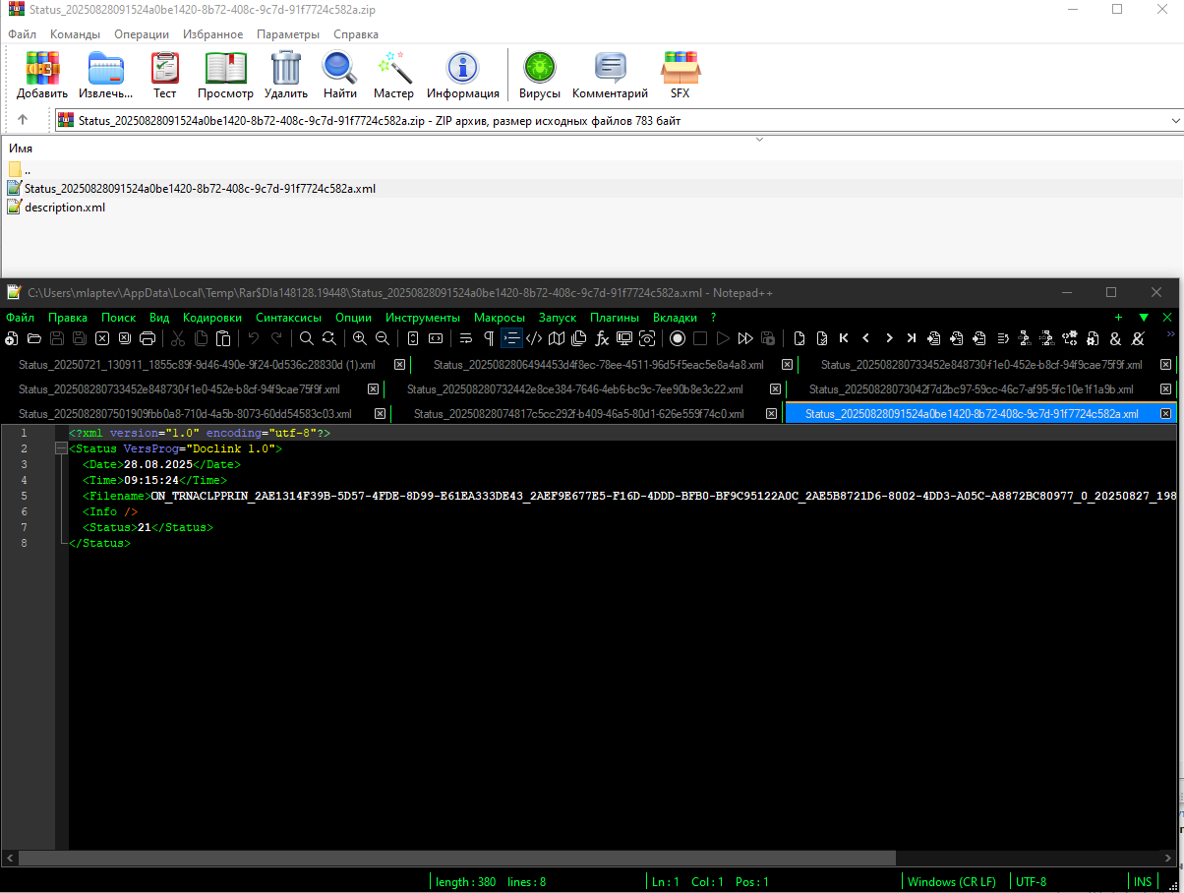
Task: Toggle word wrap in Notepad++ toolbar
Action: coord(466,338)
